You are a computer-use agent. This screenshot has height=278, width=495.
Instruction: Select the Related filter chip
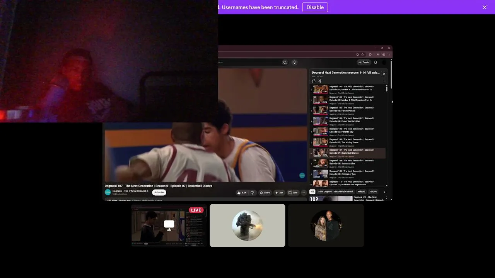[361, 192]
